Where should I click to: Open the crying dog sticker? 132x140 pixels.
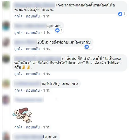click(22, 115)
